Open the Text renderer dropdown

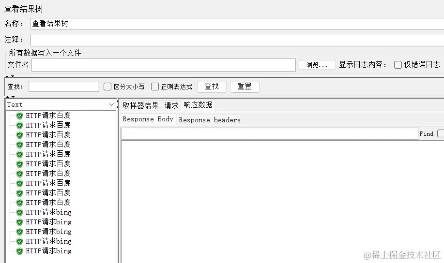click(x=61, y=104)
